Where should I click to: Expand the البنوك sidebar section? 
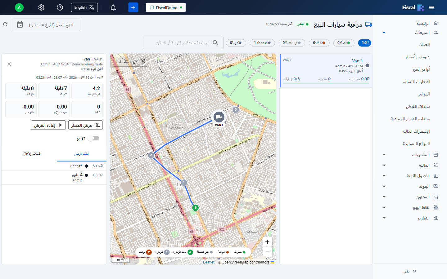(x=410, y=186)
